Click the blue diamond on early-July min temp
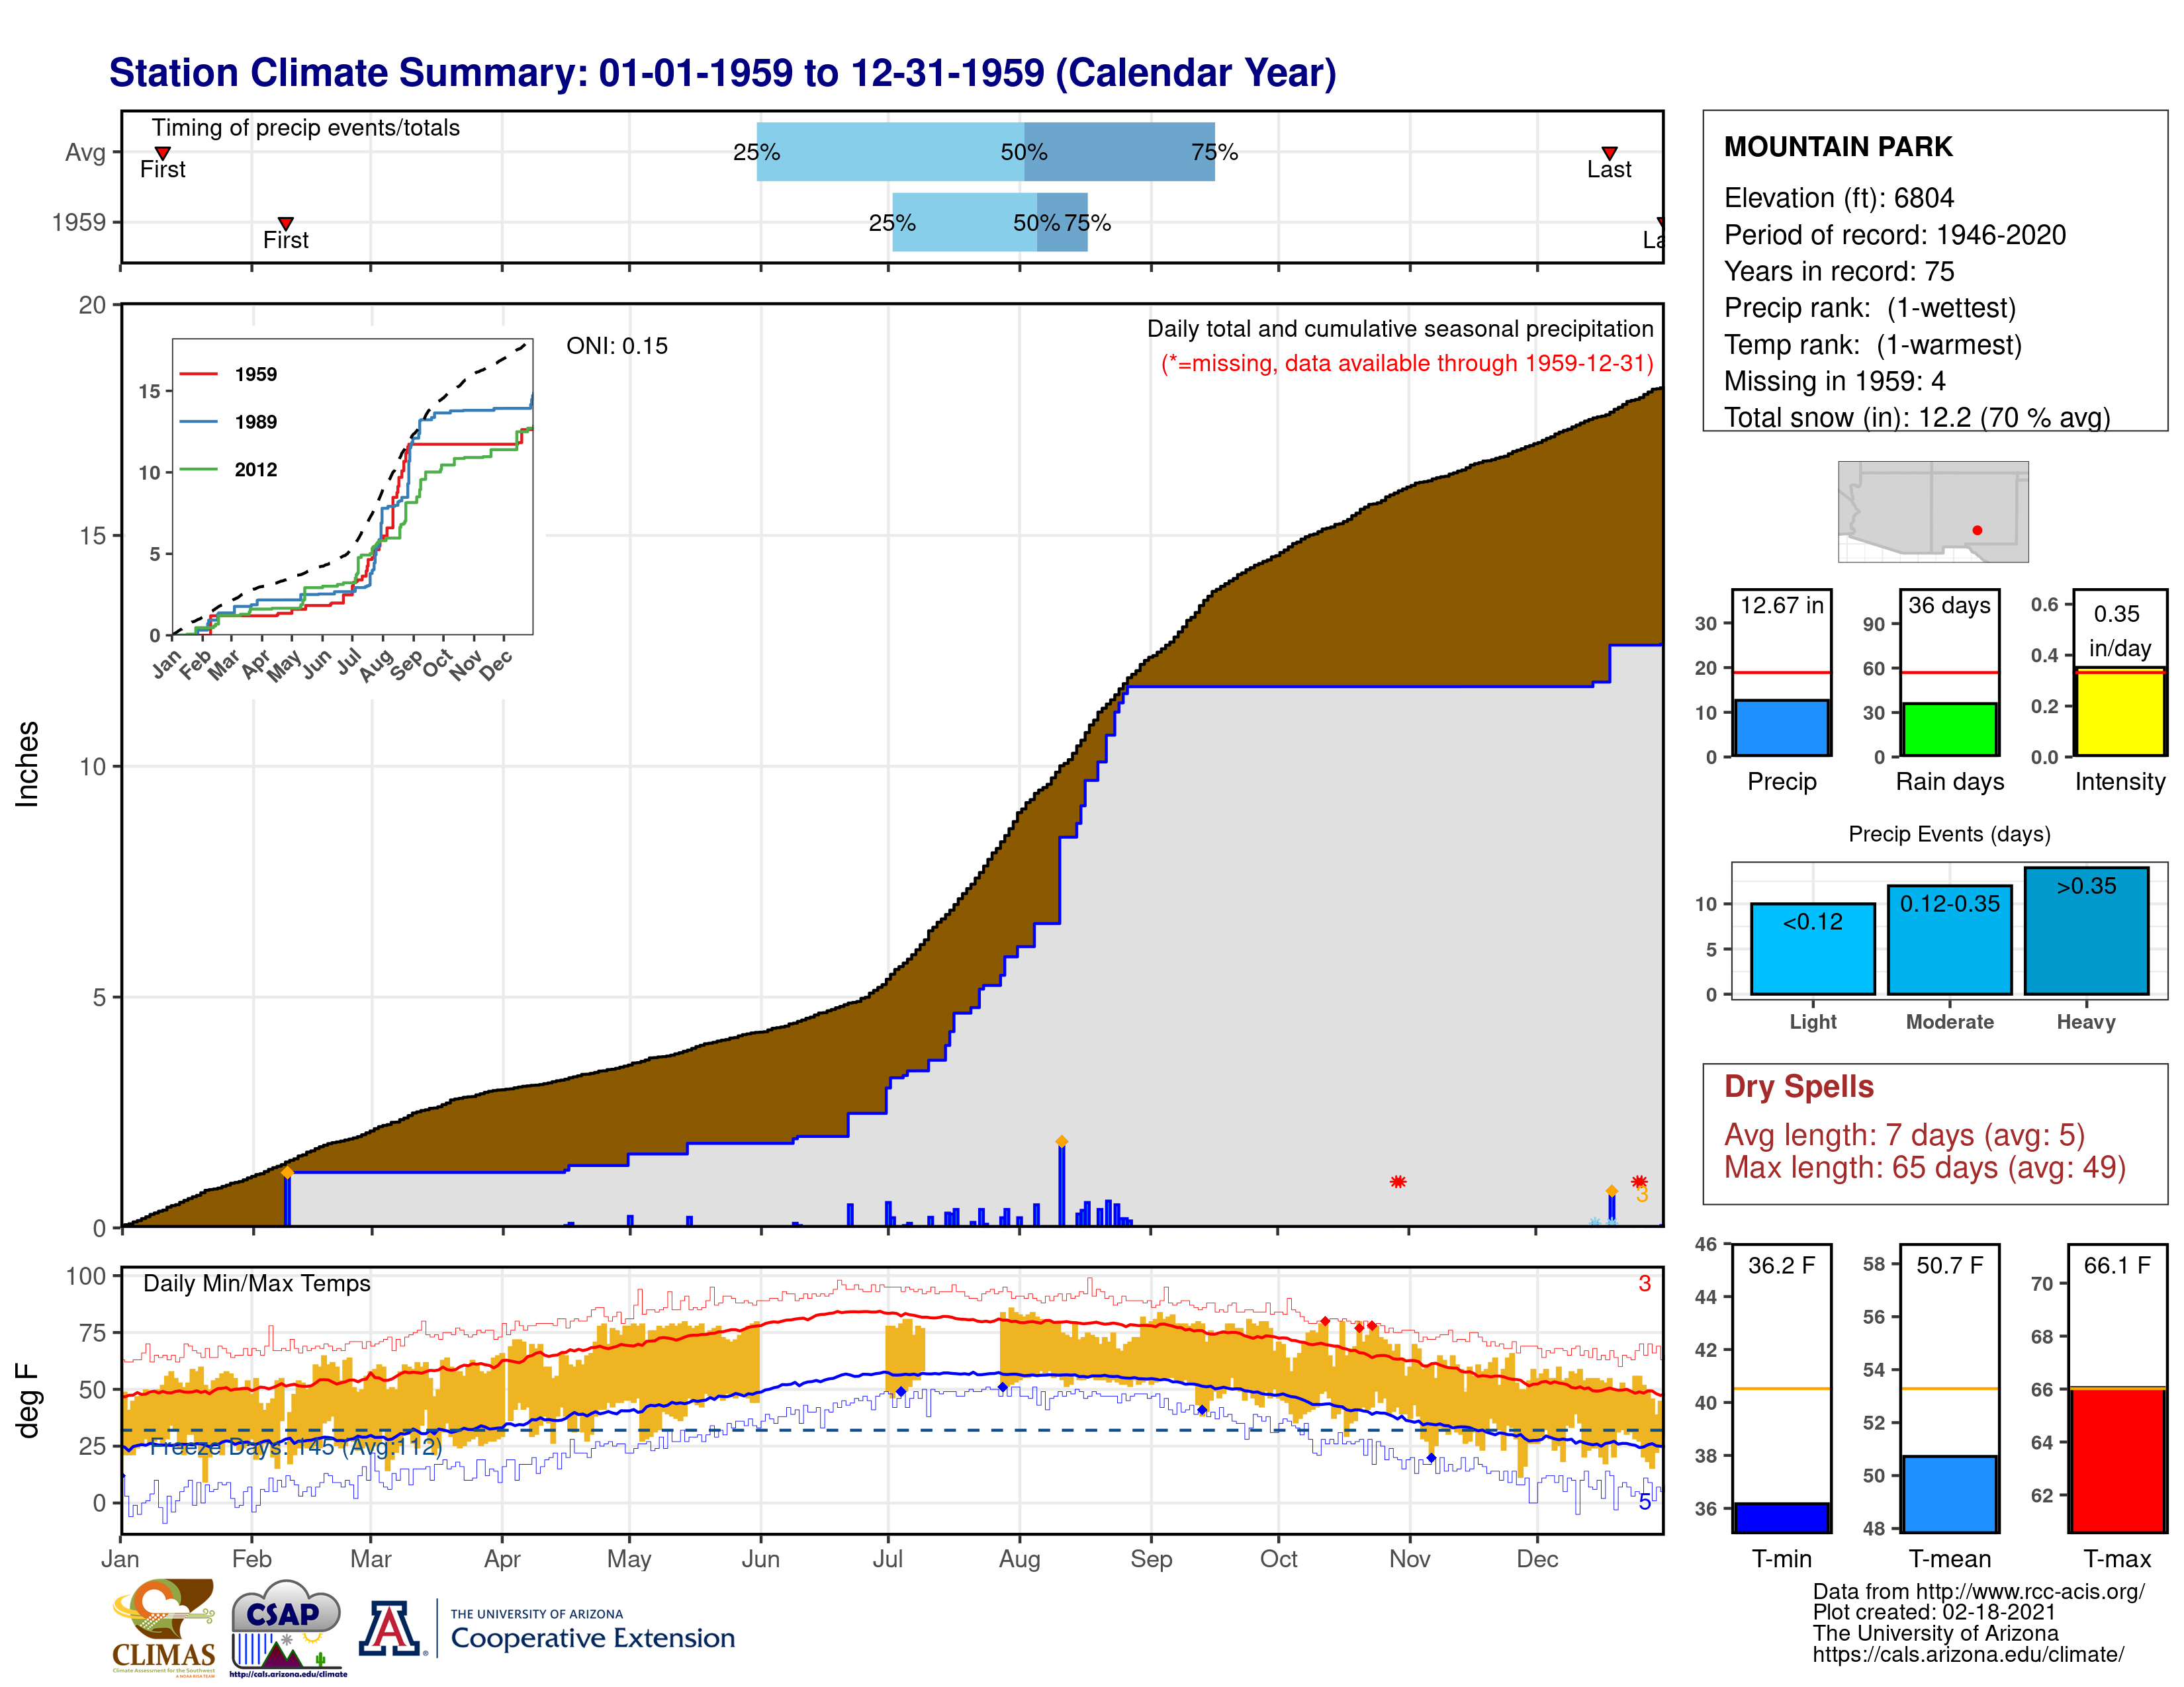Image resolution: width=2184 pixels, height=1687 pixels. coord(901,1391)
